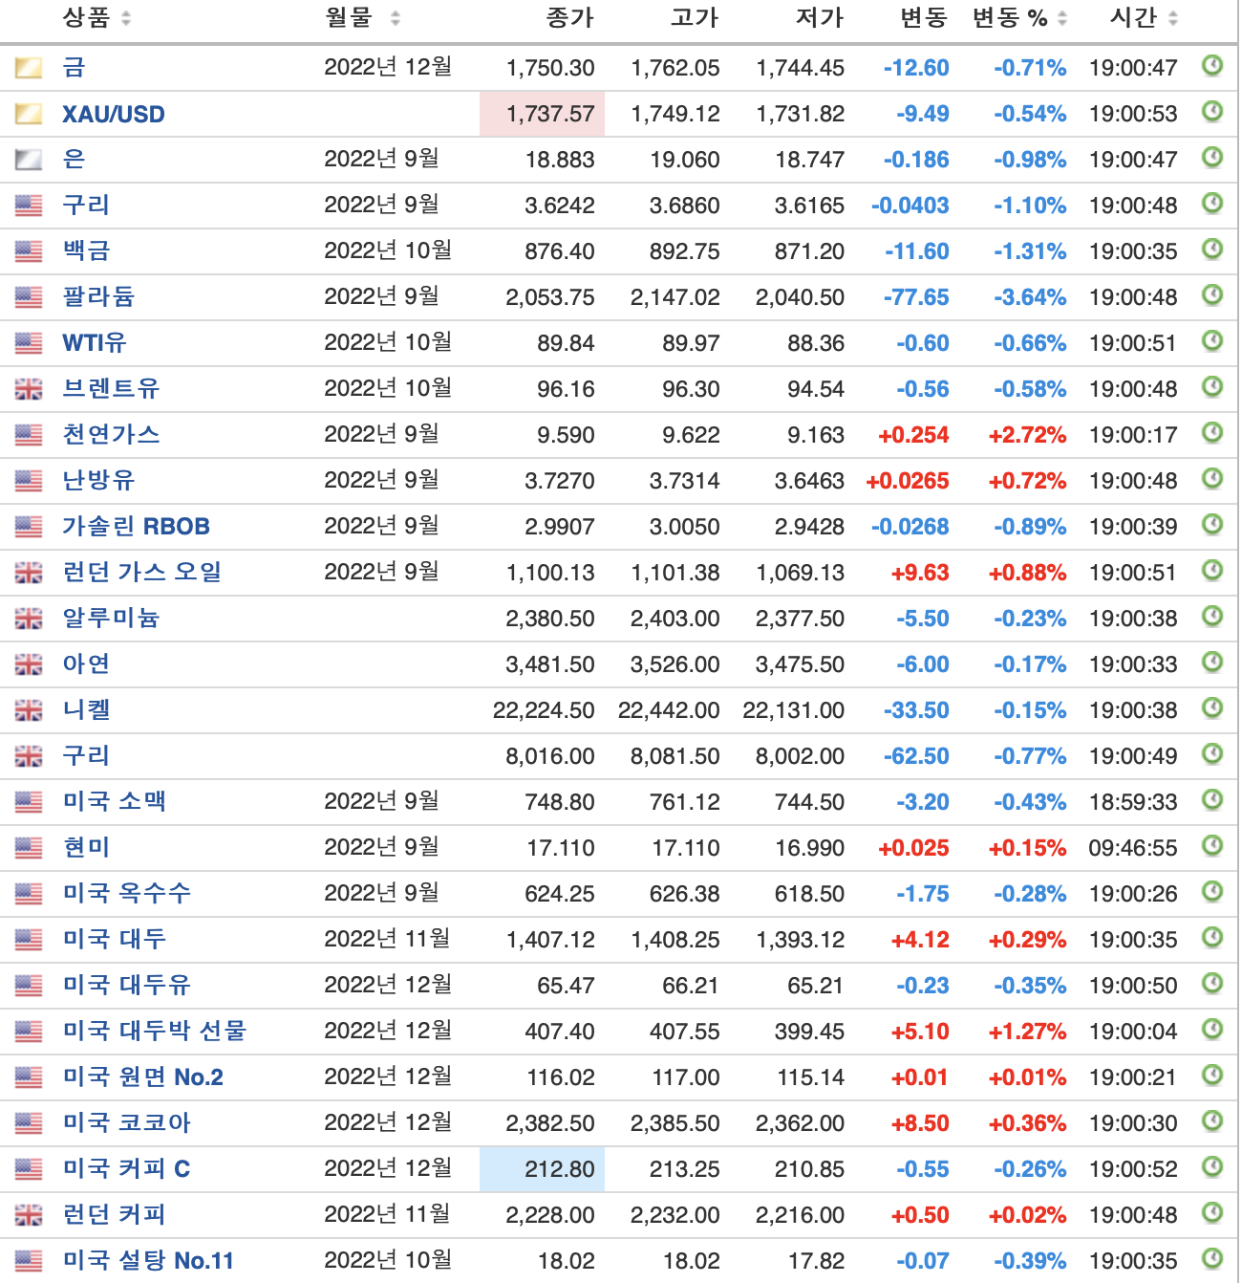1242x1283 pixels.
Task: Click the clock icon in the 백금 row
Action: point(1212,250)
